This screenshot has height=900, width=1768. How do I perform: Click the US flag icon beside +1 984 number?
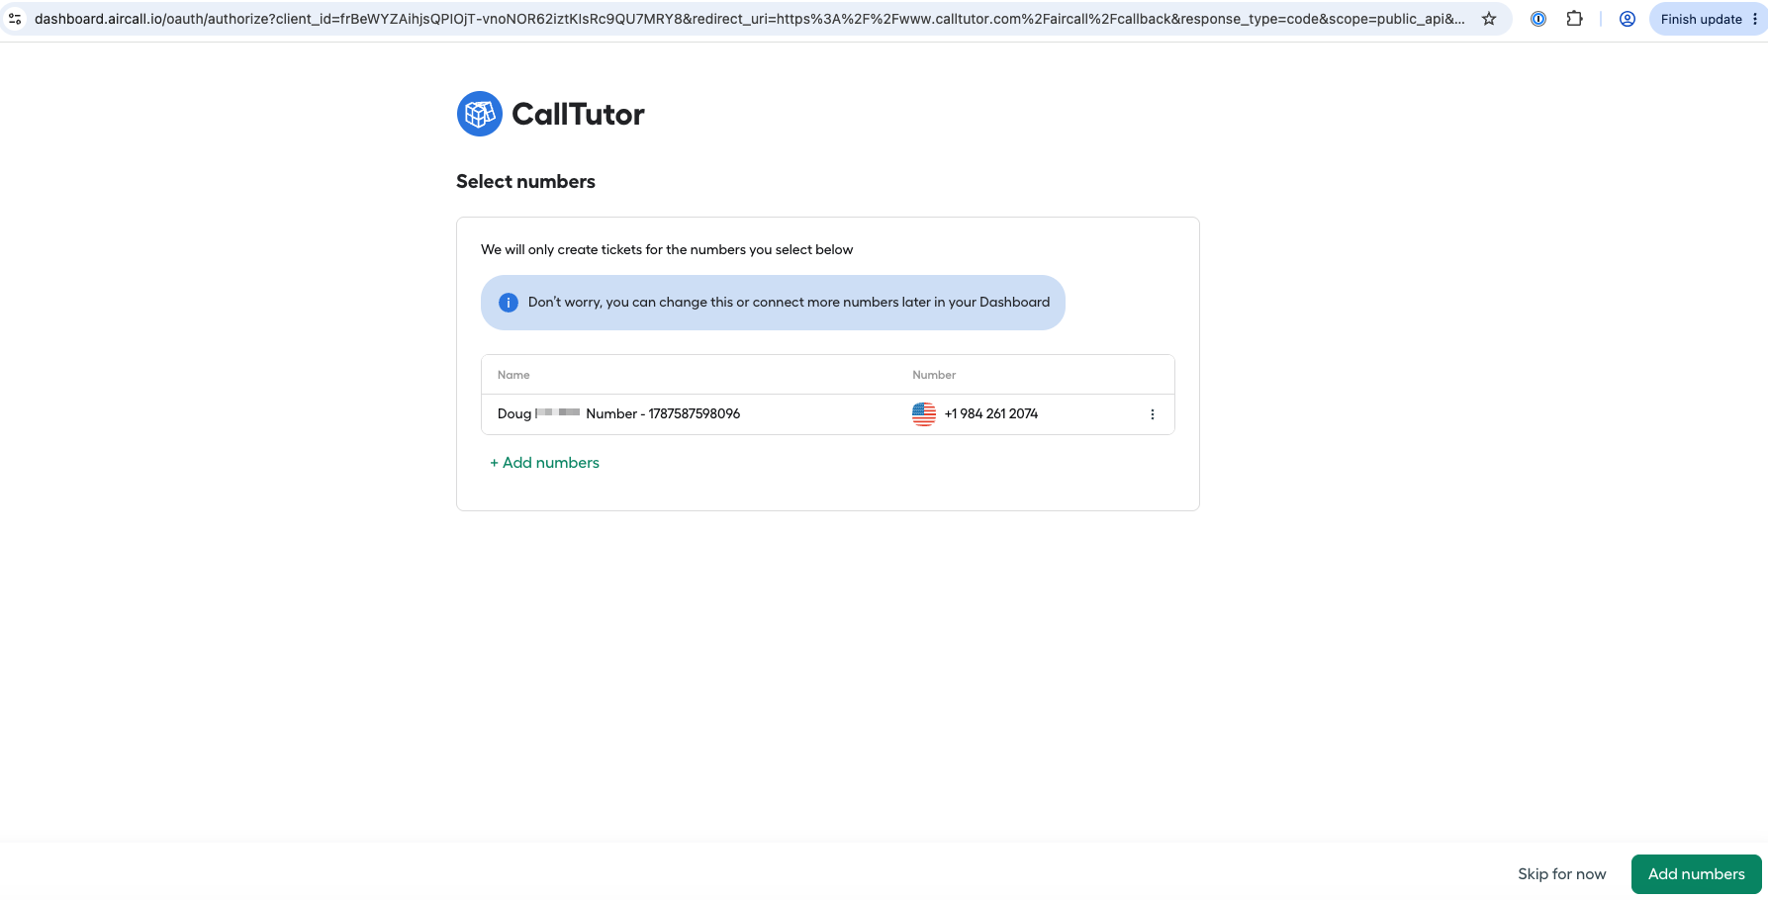coord(924,414)
